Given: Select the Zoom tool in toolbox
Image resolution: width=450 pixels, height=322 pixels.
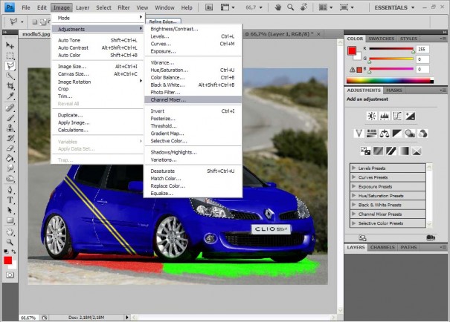Looking at the screenshot, I should pyautogui.click(x=10, y=242).
